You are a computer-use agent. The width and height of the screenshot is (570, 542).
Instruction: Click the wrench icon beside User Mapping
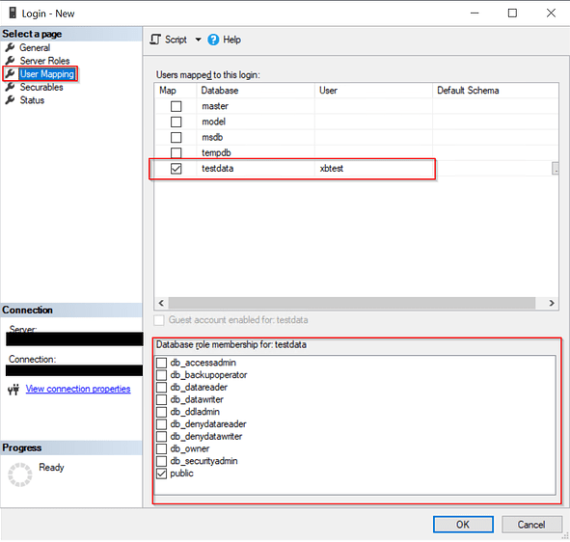[11, 74]
